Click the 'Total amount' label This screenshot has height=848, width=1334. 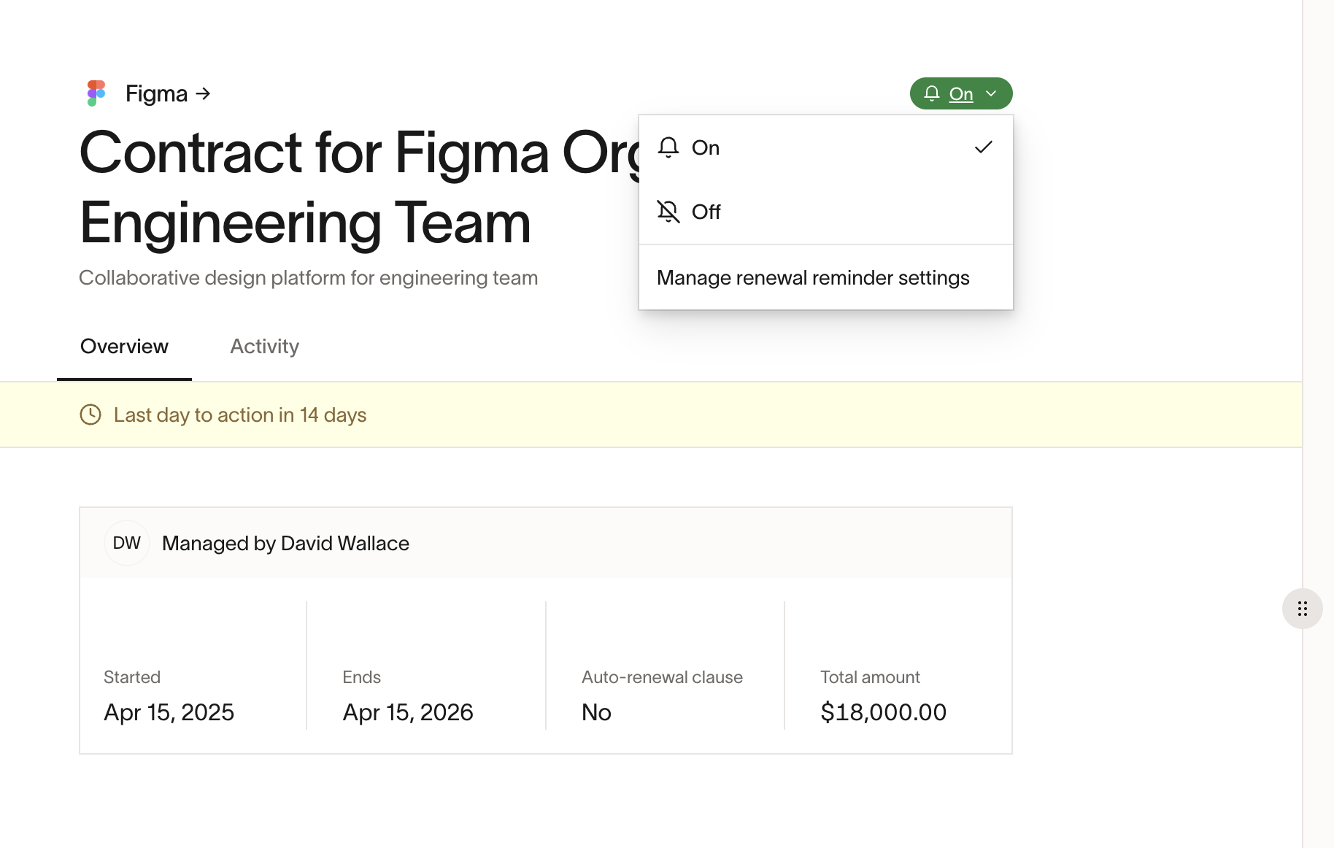870,677
